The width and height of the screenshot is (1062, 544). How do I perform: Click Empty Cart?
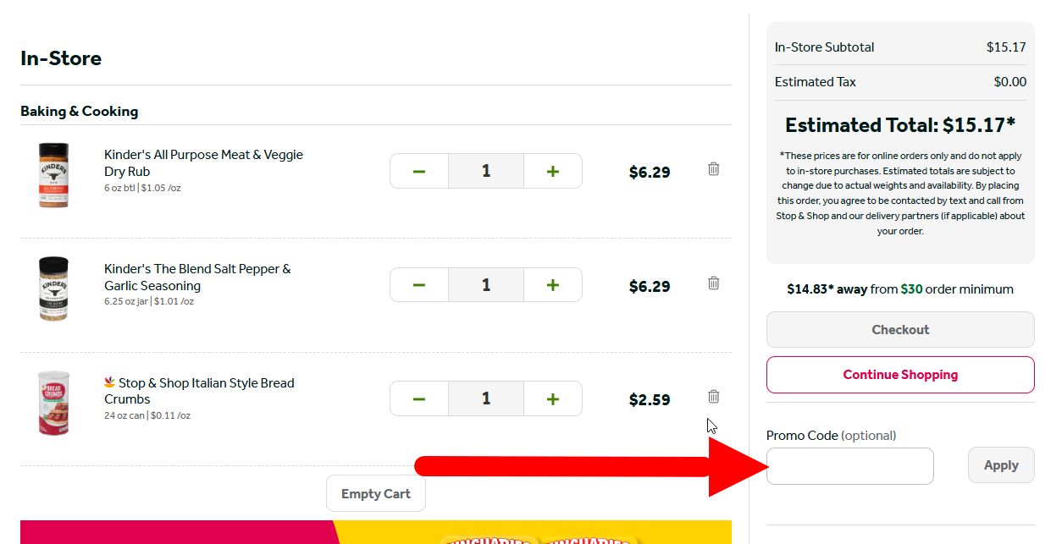click(x=375, y=493)
